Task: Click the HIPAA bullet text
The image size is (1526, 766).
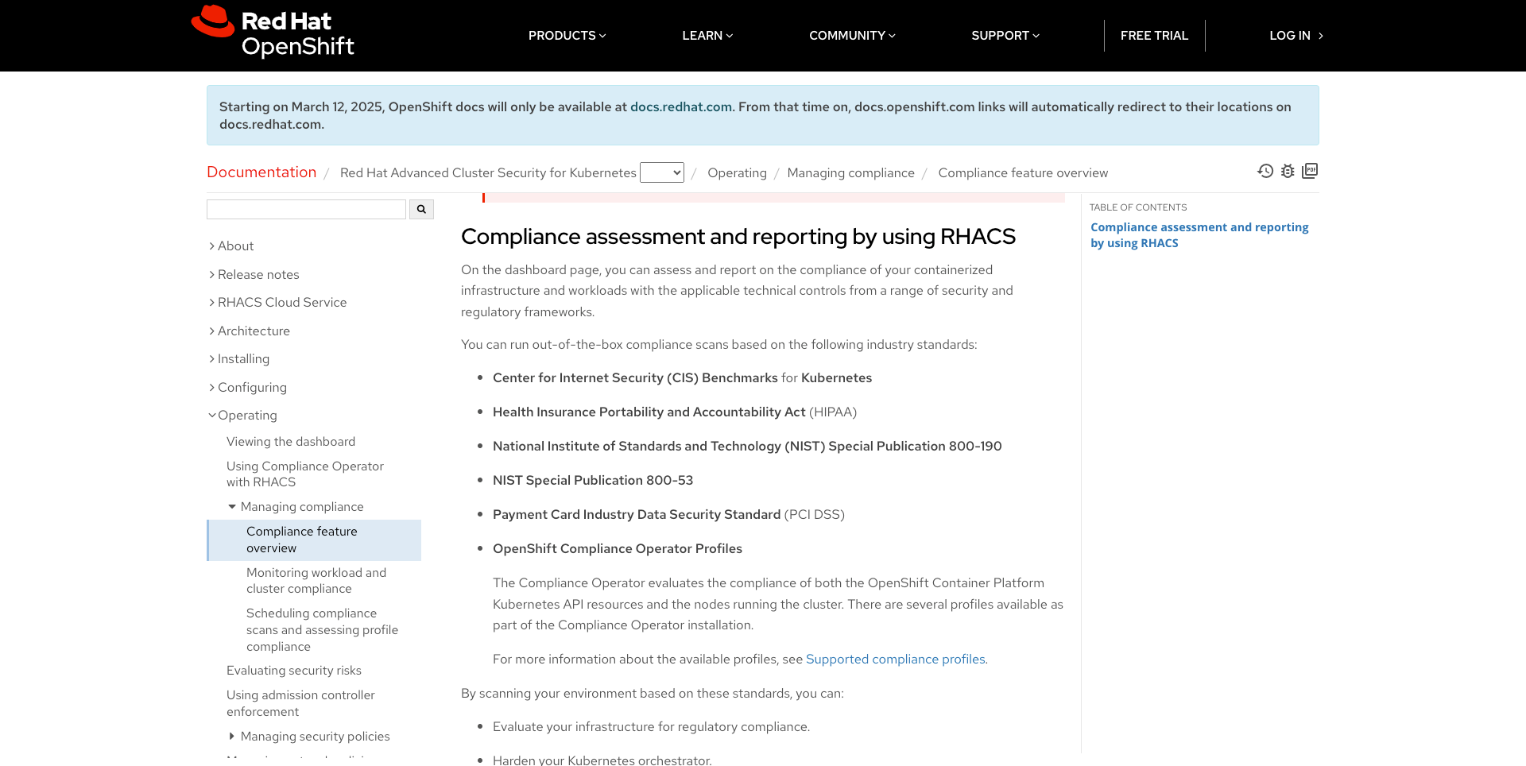Action: pyautogui.click(x=675, y=412)
